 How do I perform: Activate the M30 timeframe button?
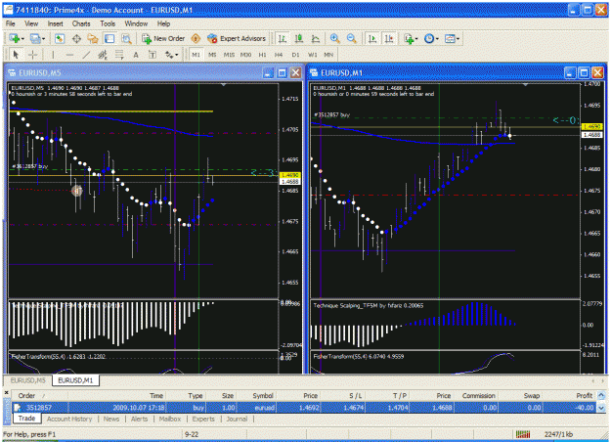(x=245, y=55)
